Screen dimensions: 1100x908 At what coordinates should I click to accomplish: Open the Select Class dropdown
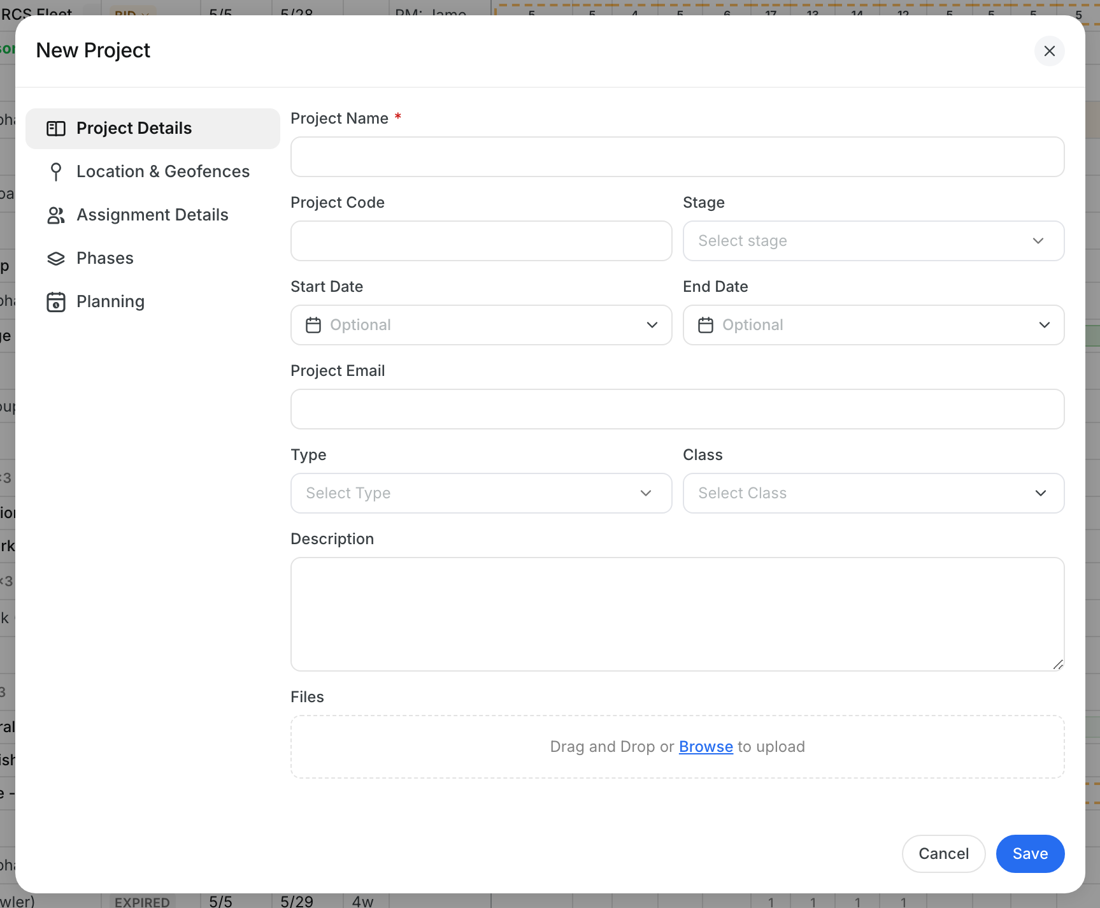click(x=873, y=493)
